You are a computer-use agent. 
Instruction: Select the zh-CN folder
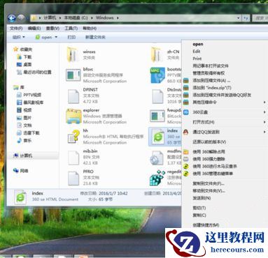(x=165, y=54)
